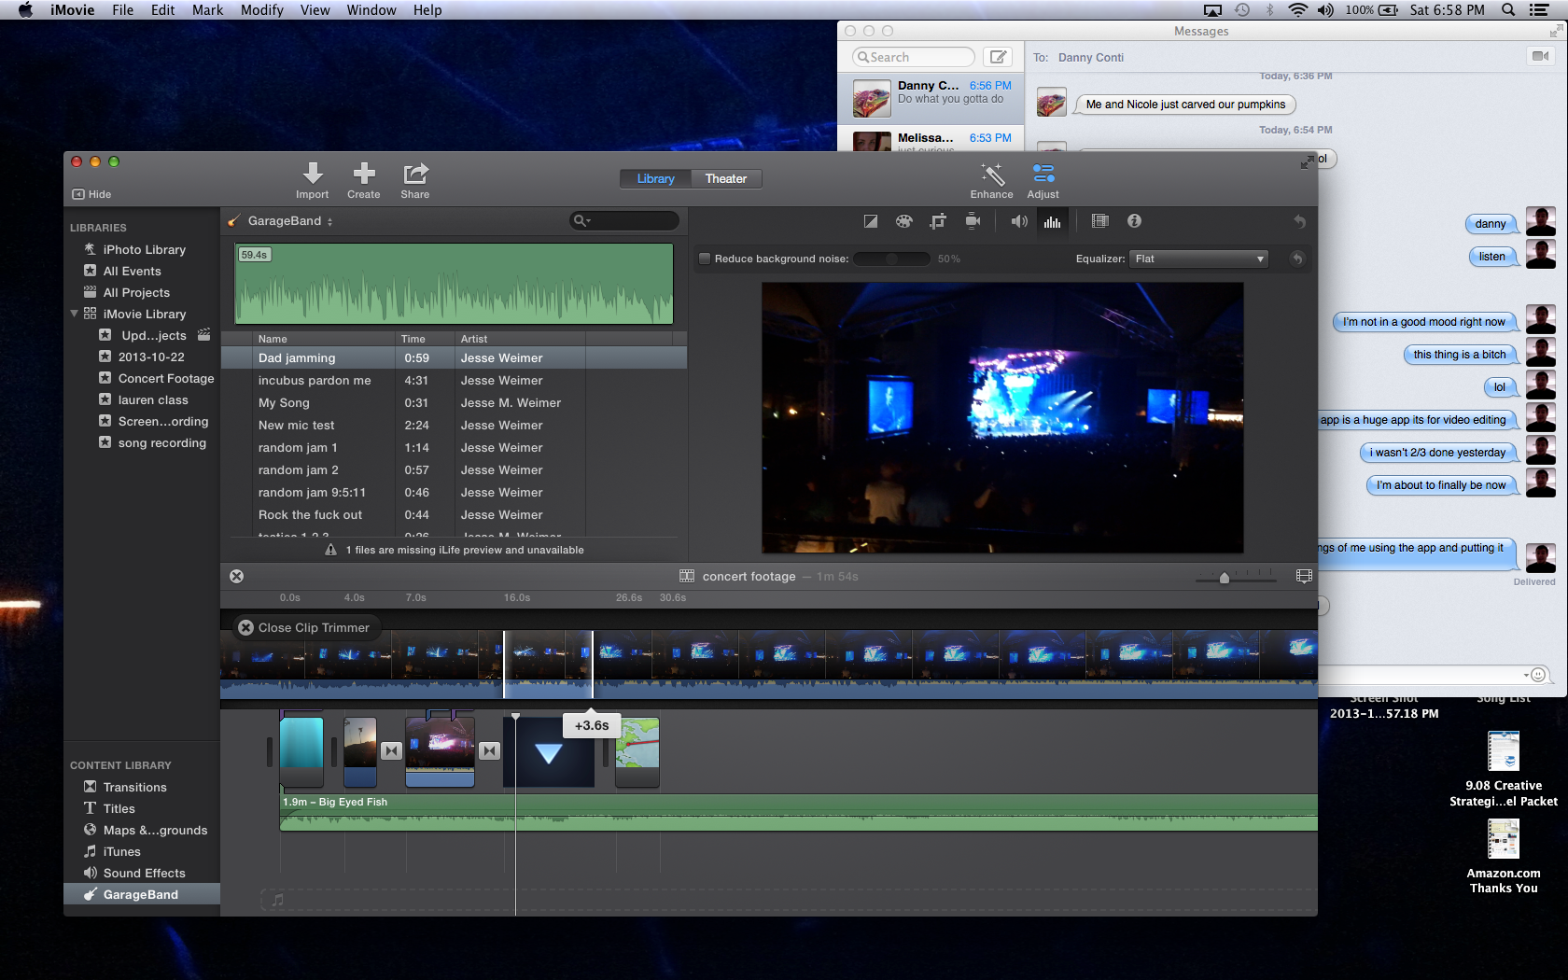Open the View menu
Screen dimensions: 1568x980
tap(315, 10)
